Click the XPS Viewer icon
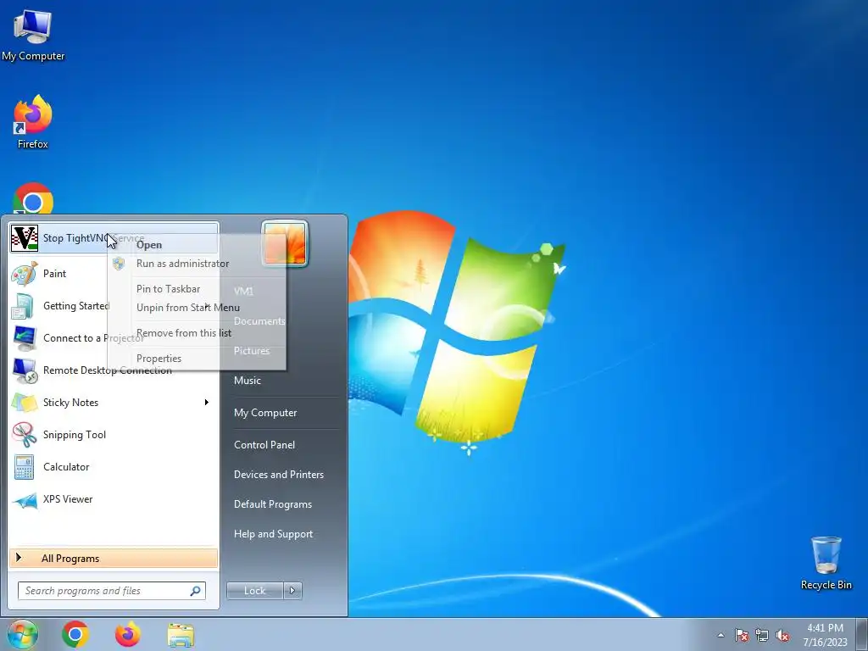The height and width of the screenshot is (651, 868). (x=25, y=500)
